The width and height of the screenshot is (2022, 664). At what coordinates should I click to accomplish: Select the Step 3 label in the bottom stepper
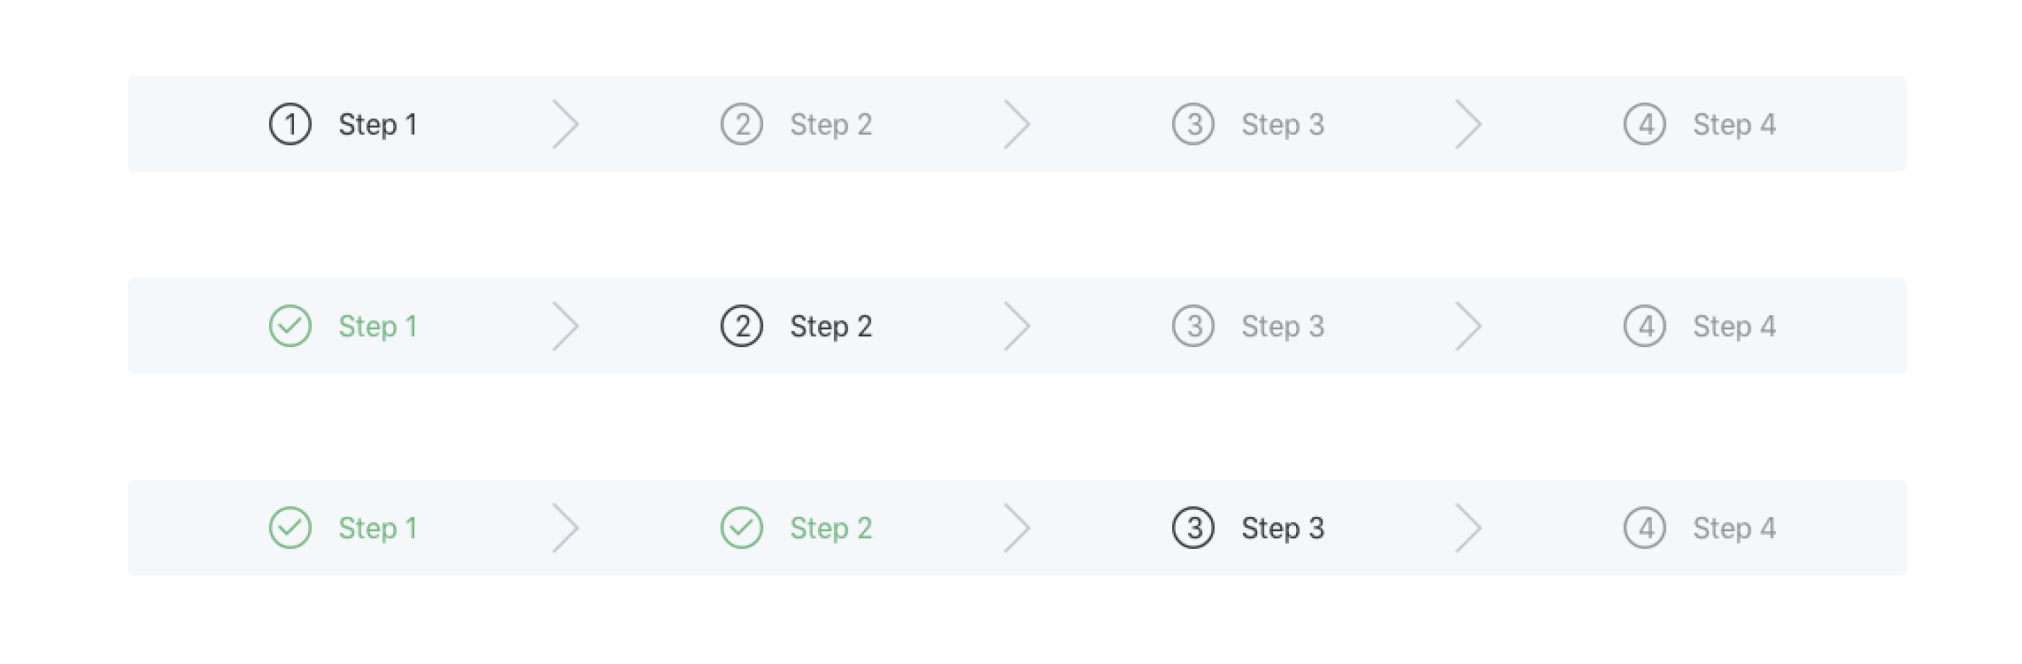pyautogui.click(x=1283, y=529)
